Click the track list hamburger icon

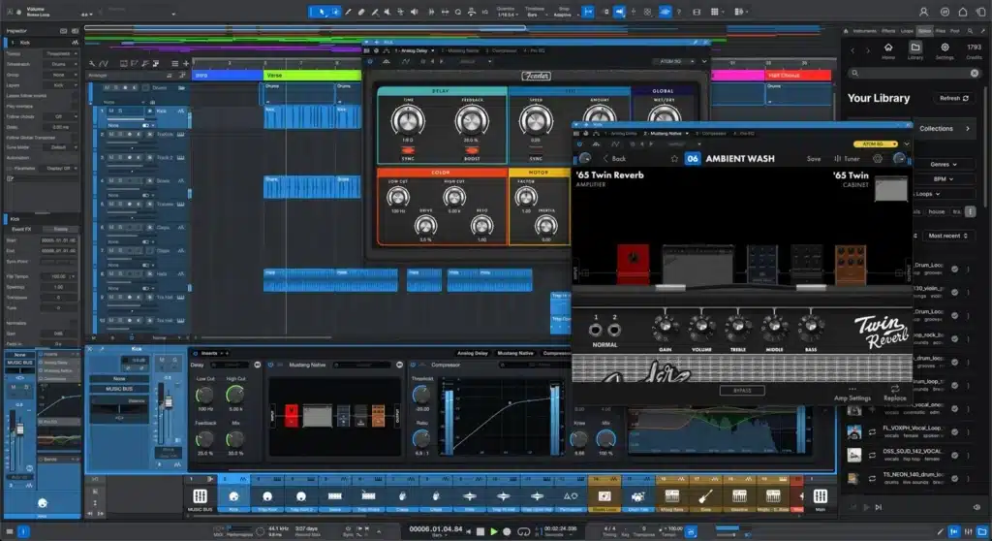175,63
